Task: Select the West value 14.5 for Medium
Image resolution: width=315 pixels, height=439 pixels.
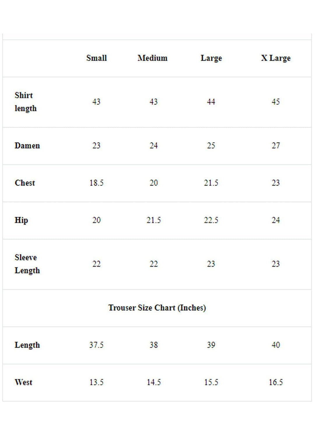Action: pos(154,382)
